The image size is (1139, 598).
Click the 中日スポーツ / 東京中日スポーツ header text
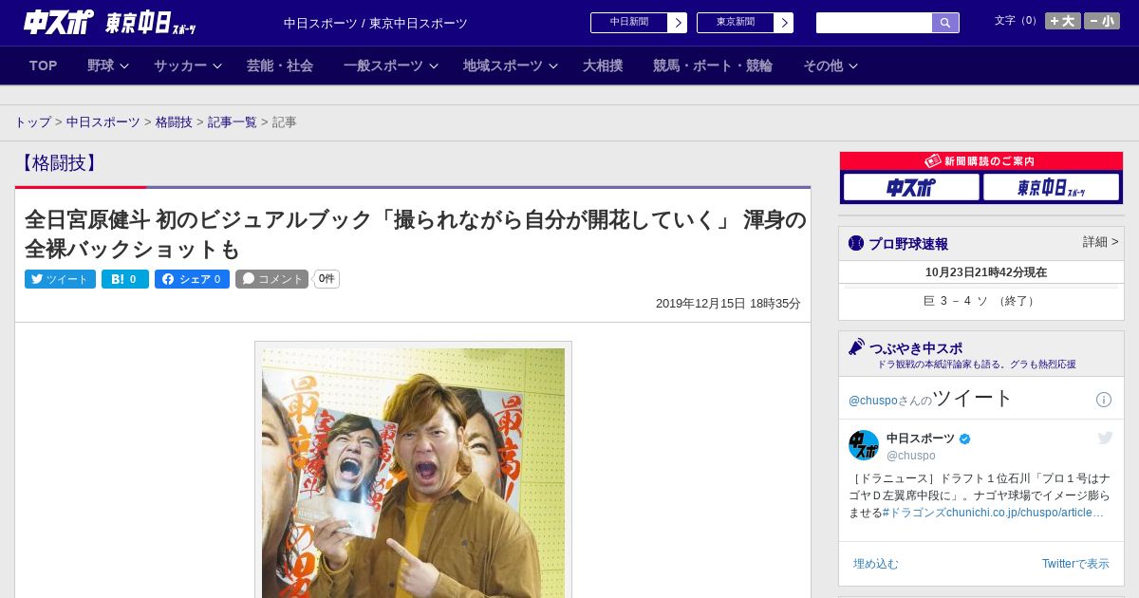pos(376,24)
